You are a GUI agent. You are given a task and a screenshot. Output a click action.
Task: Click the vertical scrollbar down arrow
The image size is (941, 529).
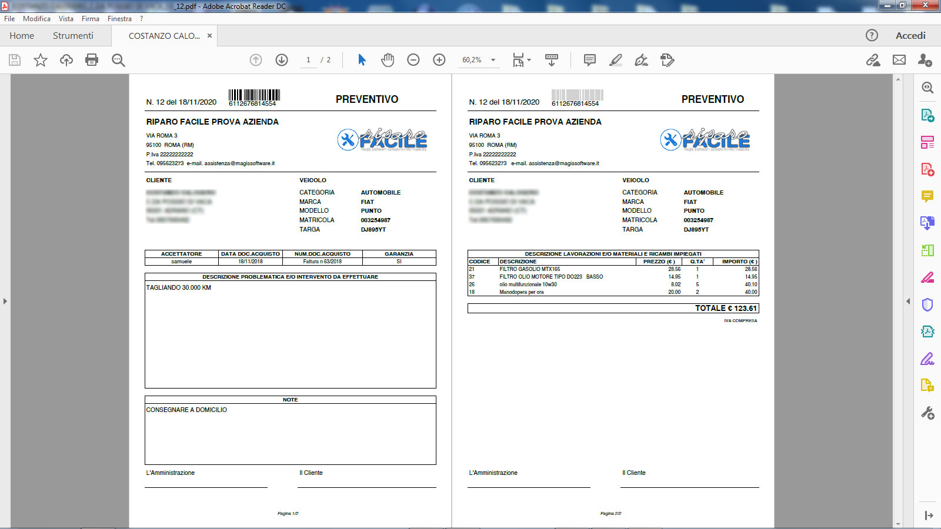(898, 523)
